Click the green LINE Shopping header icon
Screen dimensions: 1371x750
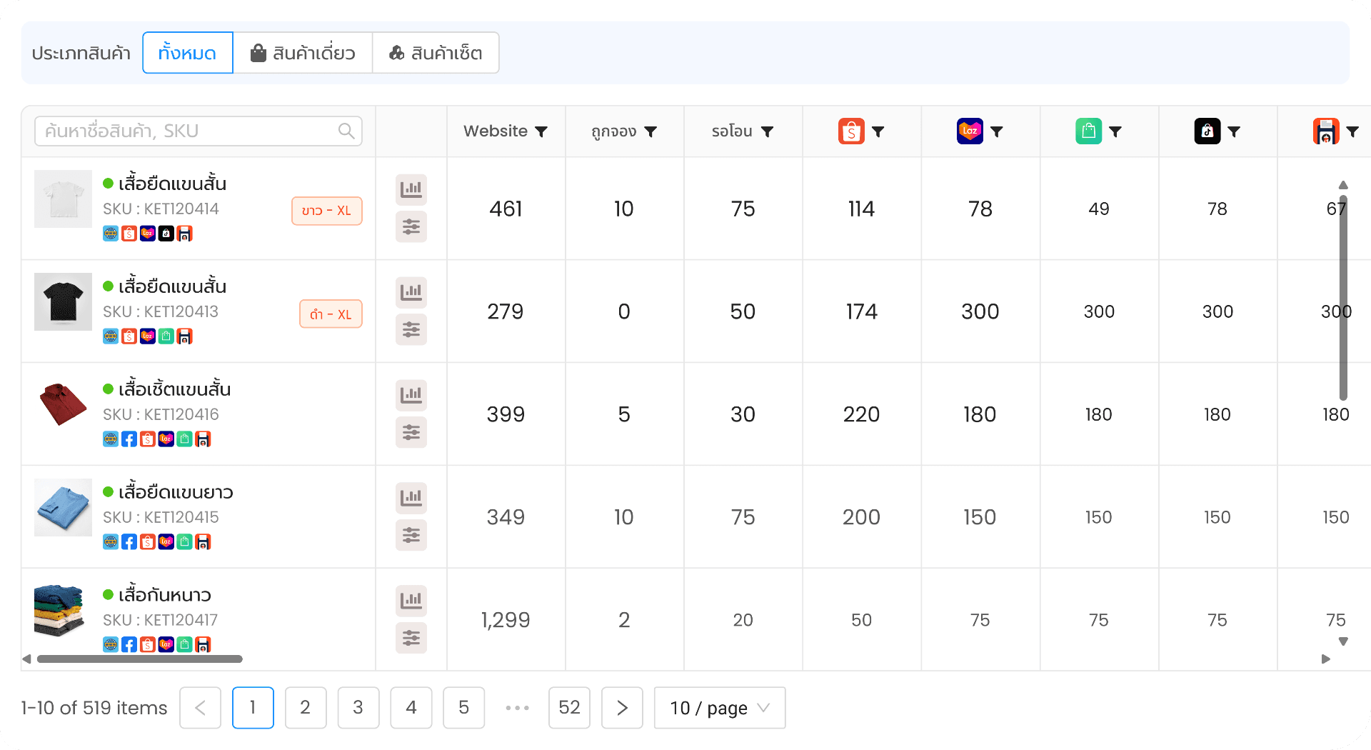(1088, 131)
